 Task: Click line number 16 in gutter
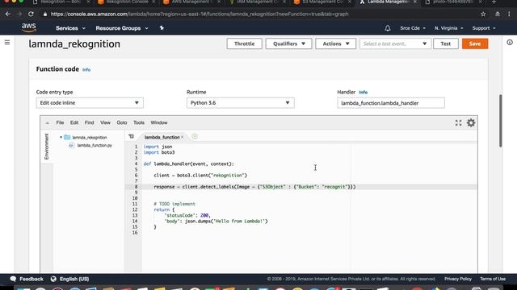[135, 233]
